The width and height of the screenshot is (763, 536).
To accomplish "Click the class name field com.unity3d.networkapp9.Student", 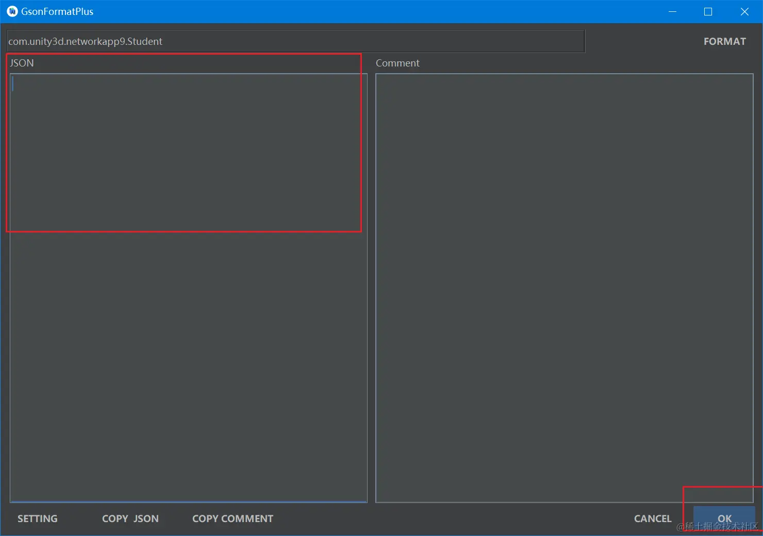I will point(296,41).
